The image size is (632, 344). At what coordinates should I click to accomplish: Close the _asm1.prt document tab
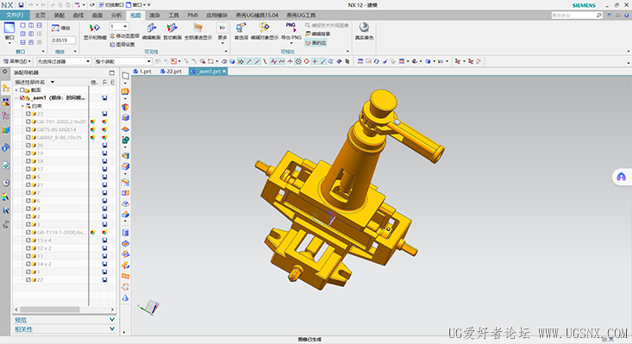pos(224,72)
